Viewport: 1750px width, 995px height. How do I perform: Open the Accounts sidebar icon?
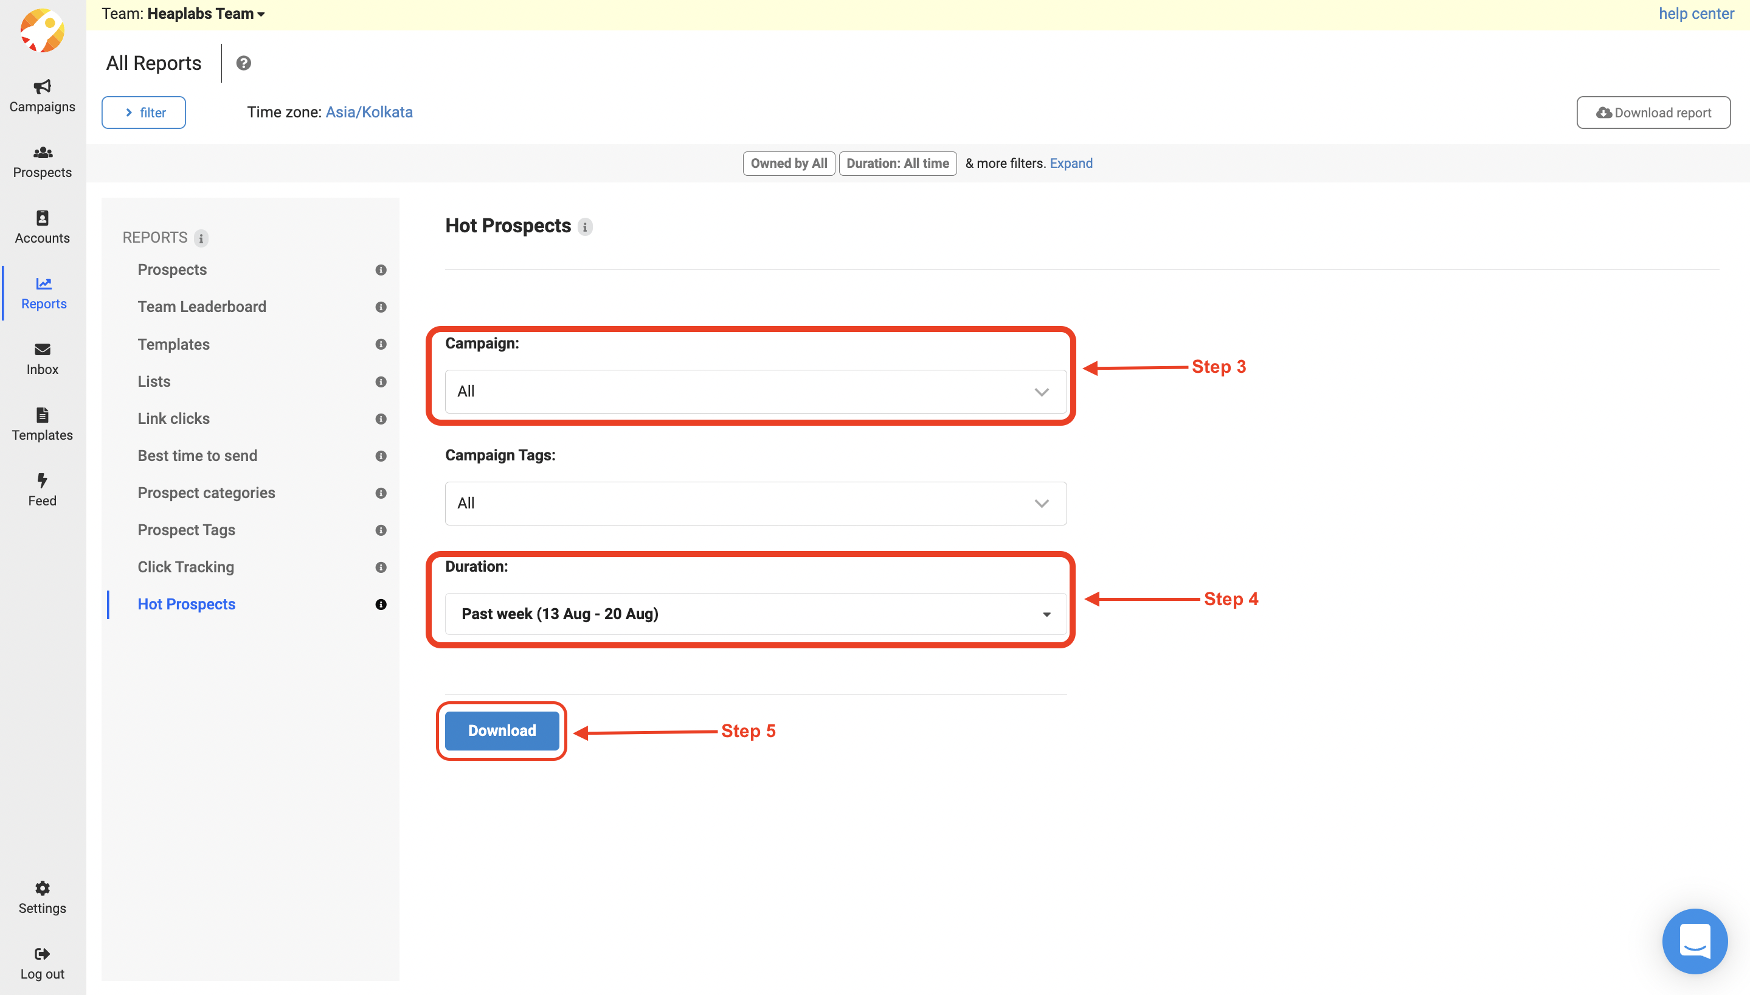tap(43, 218)
